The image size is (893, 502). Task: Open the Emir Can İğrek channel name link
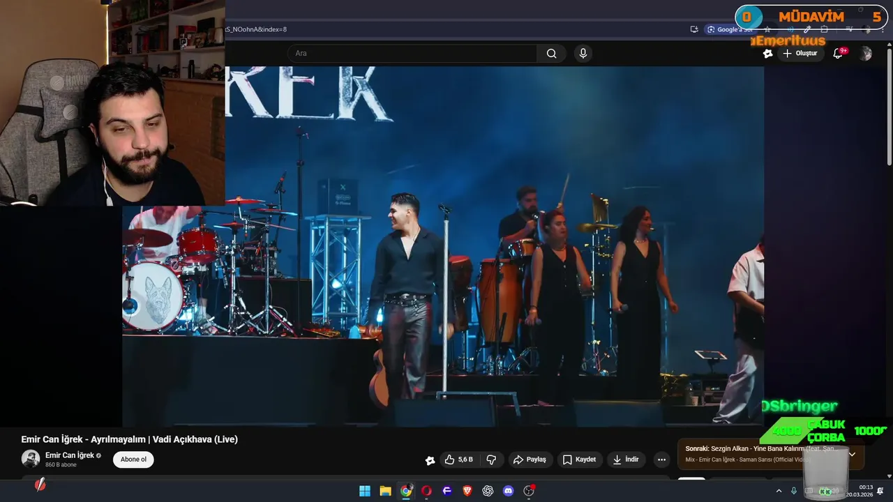(70, 455)
